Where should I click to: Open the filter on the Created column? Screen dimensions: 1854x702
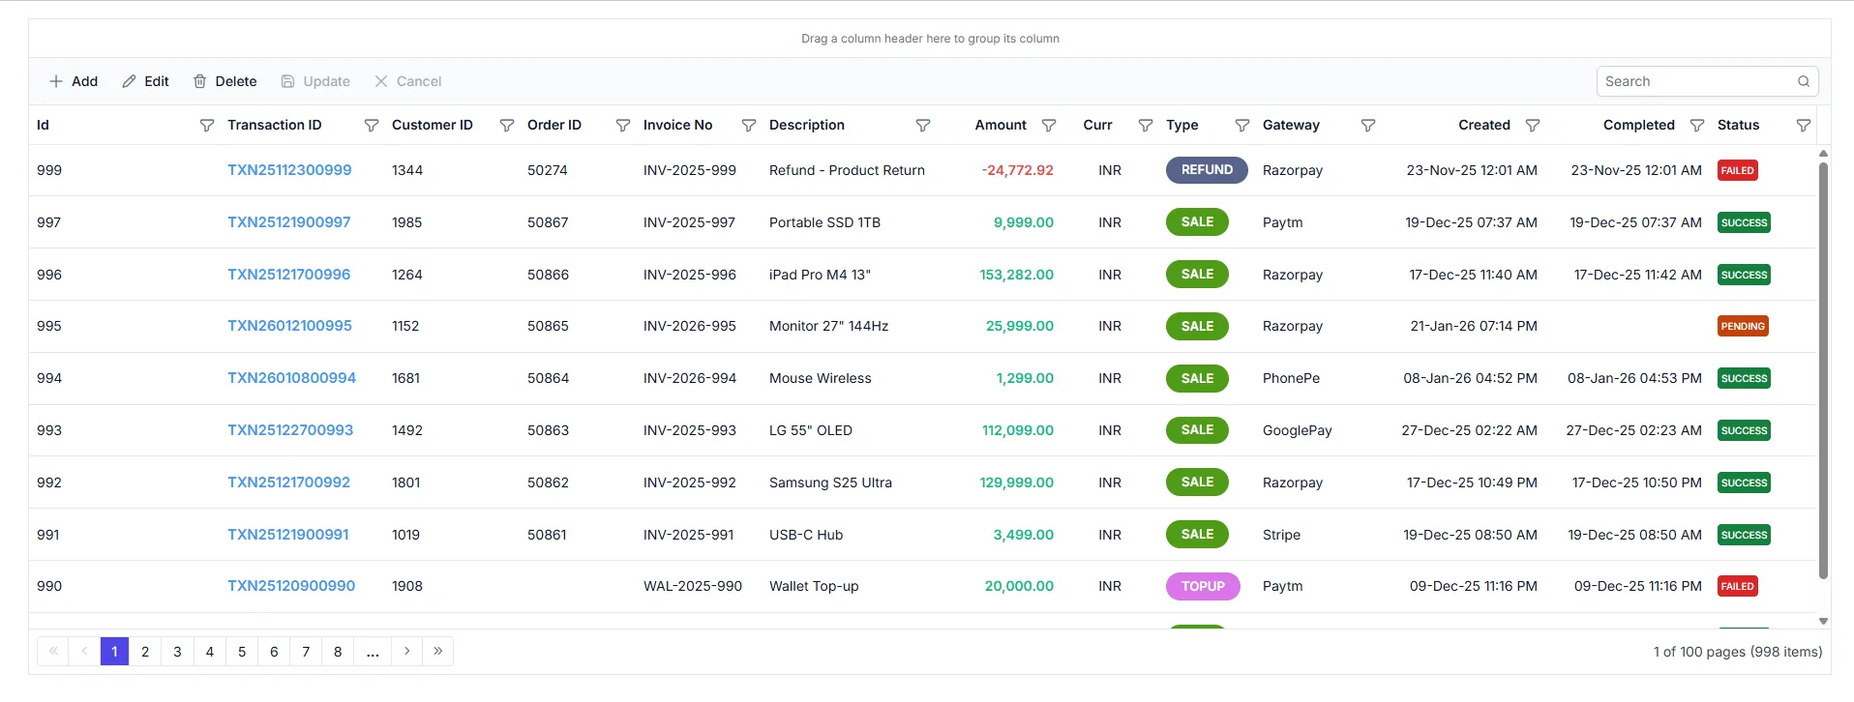[x=1532, y=126]
